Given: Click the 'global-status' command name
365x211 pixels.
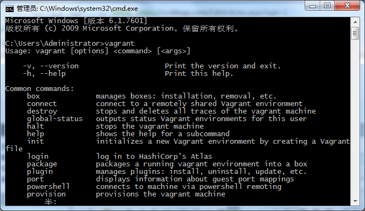Looking at the screenshot, I should [x=54, y=119].
